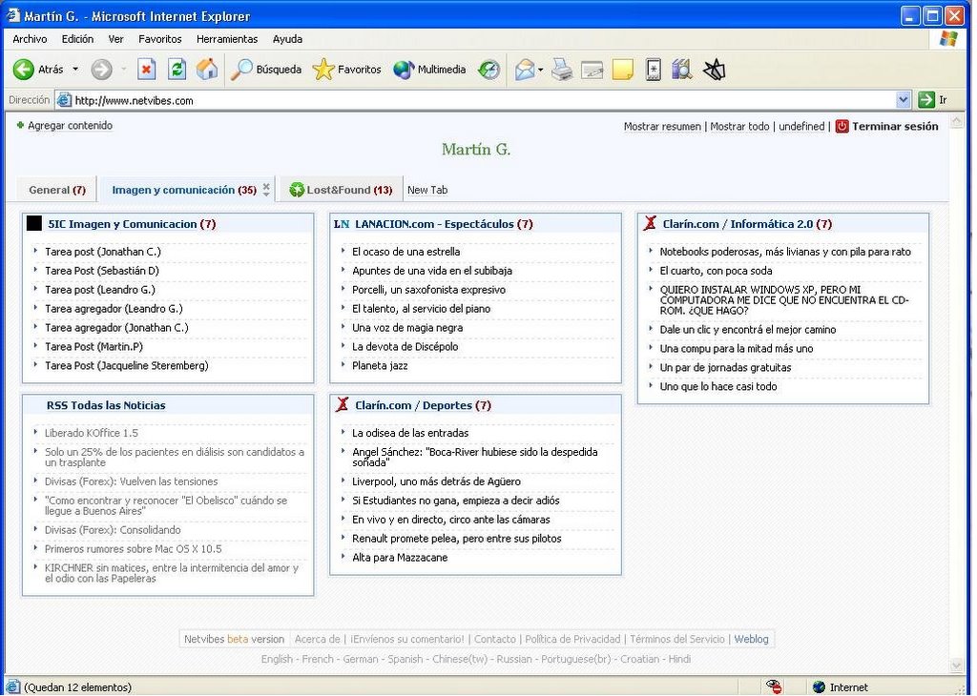Click the Research books toolbar icon
This screenshot has width=977, height=696.
(682, 69)
